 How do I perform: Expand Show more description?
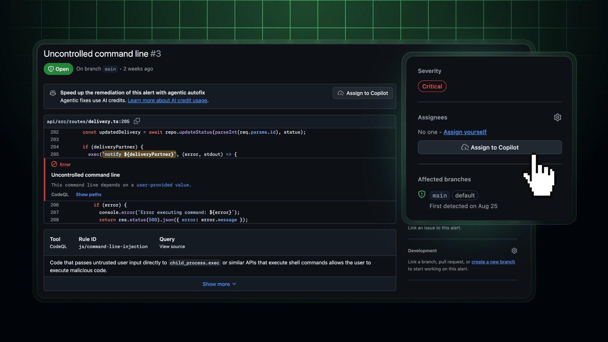click(x=219, y=284)
